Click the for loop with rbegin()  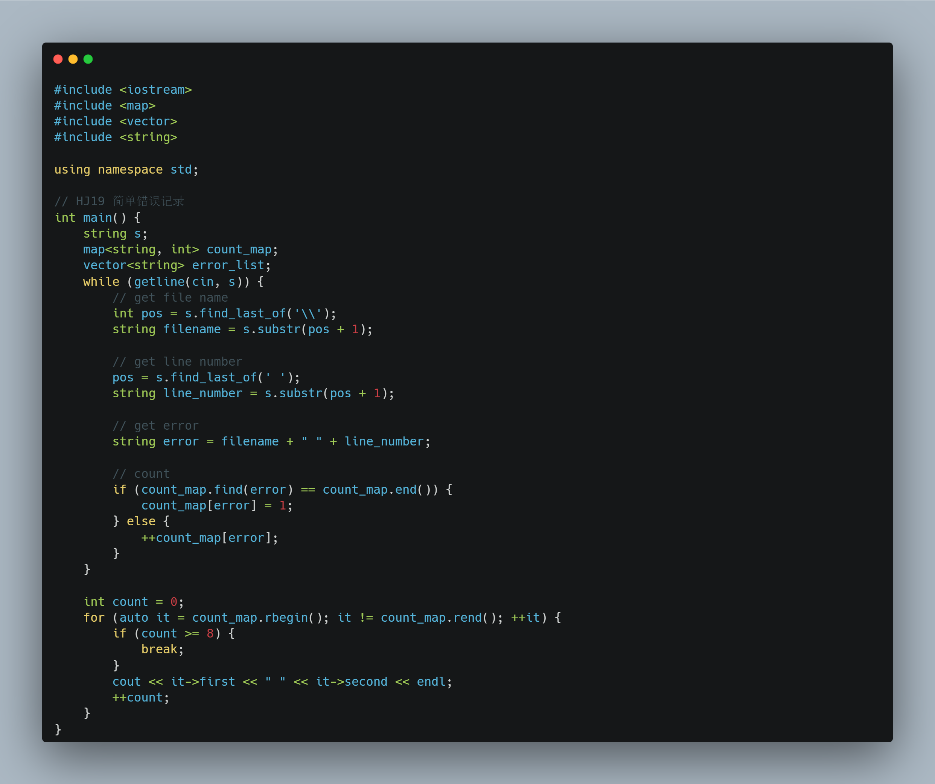321,618
